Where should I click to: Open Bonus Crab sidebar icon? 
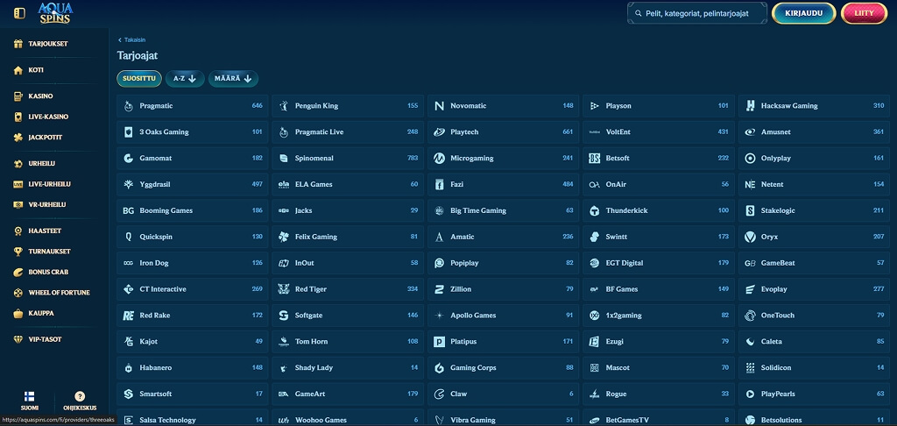click(x=18, y=272)
